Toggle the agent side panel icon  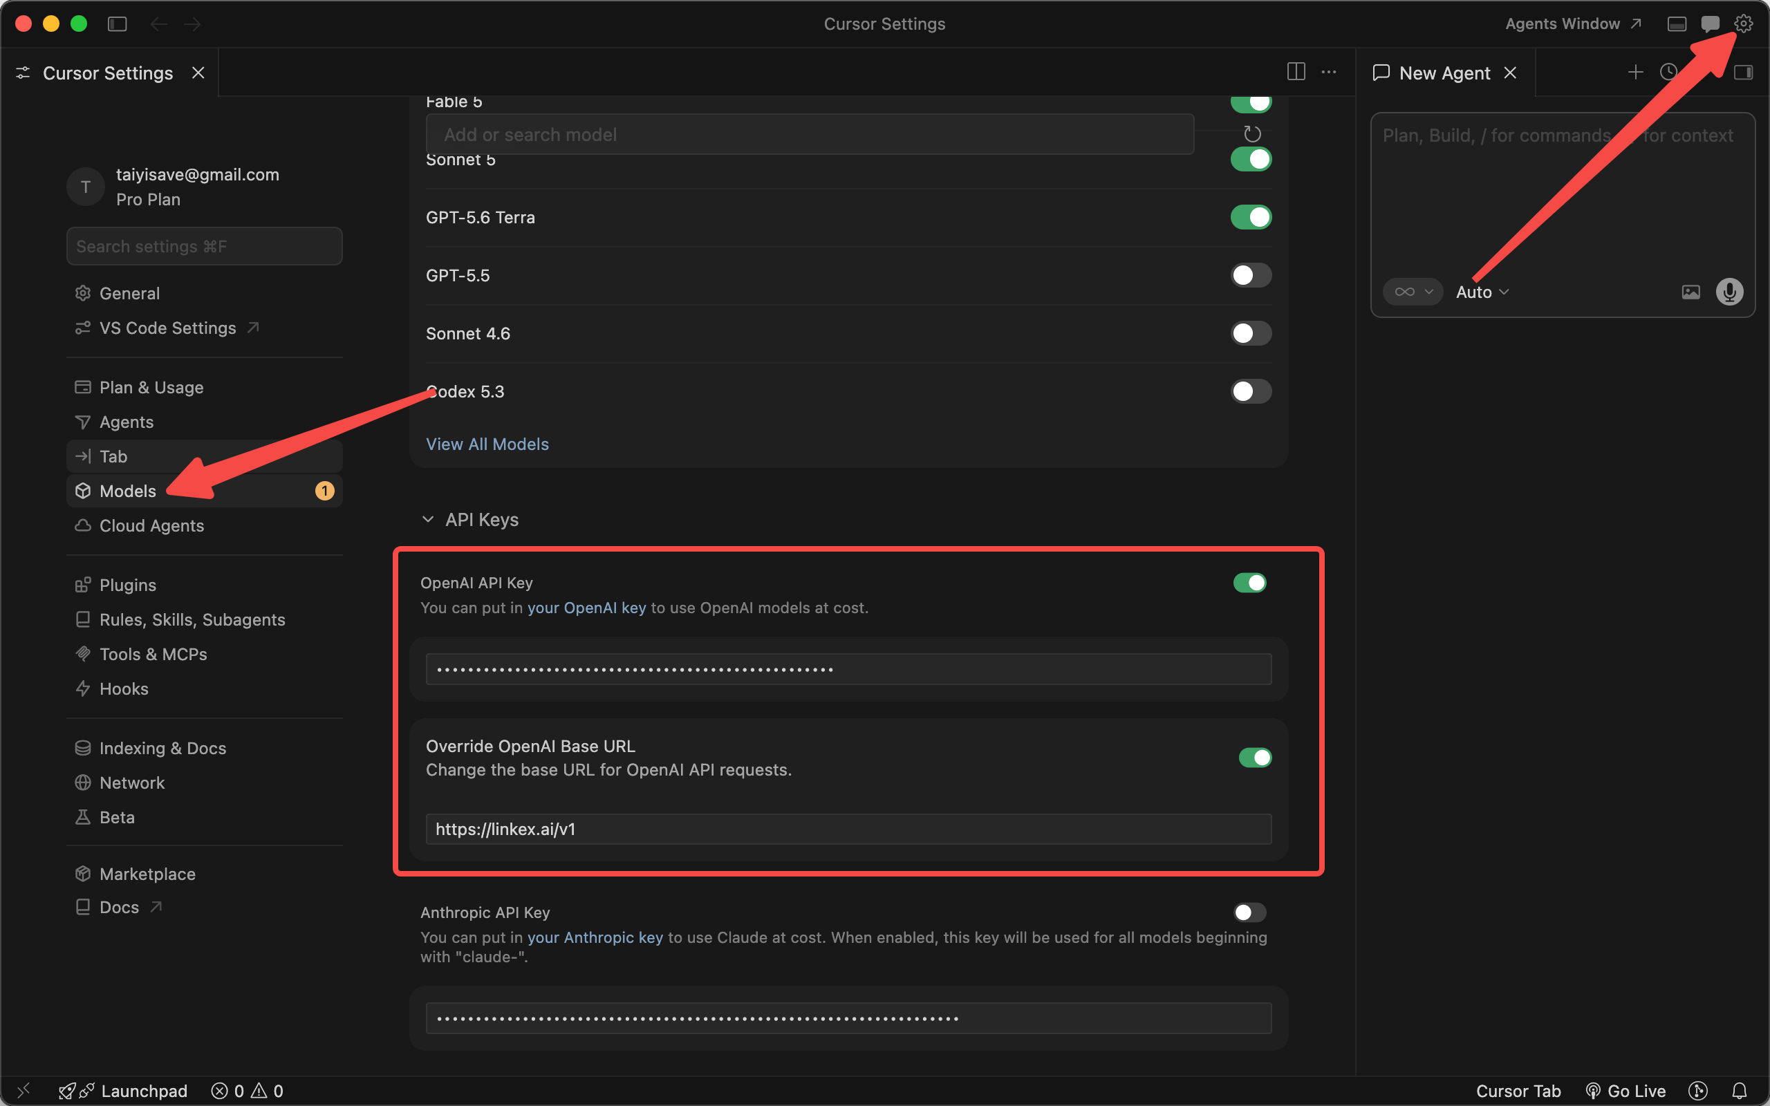tap(1743, 72)
